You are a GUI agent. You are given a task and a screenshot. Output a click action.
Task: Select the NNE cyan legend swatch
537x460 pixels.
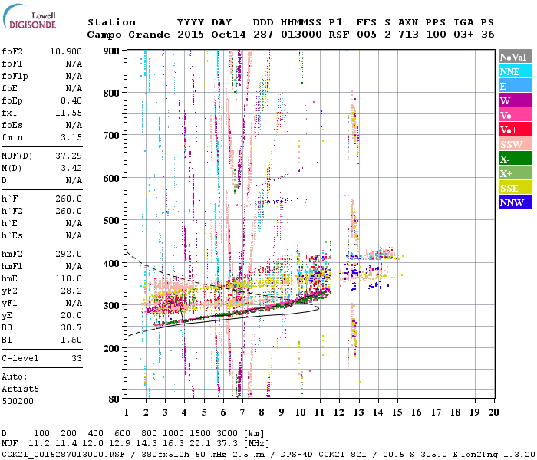516,71
